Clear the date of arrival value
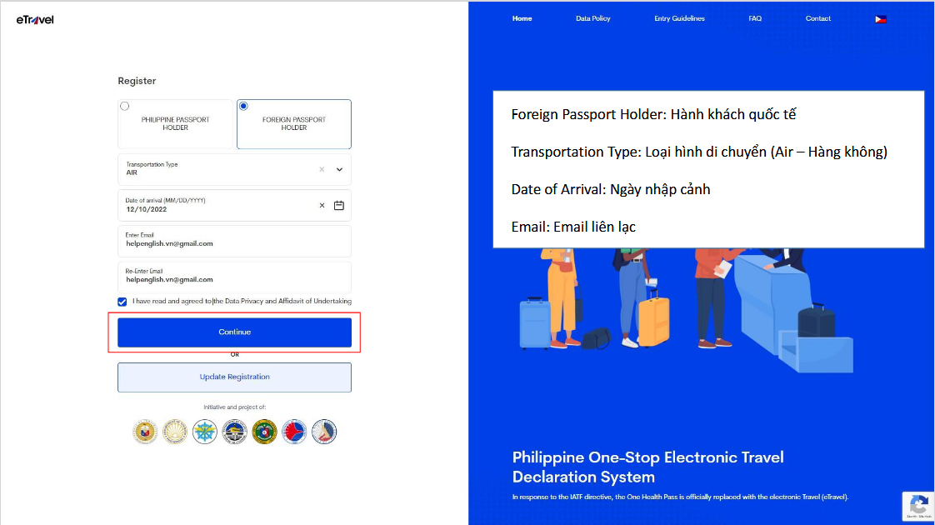Image resolution: width=935 pixels, height=525 pixels. tap(322, 205)
